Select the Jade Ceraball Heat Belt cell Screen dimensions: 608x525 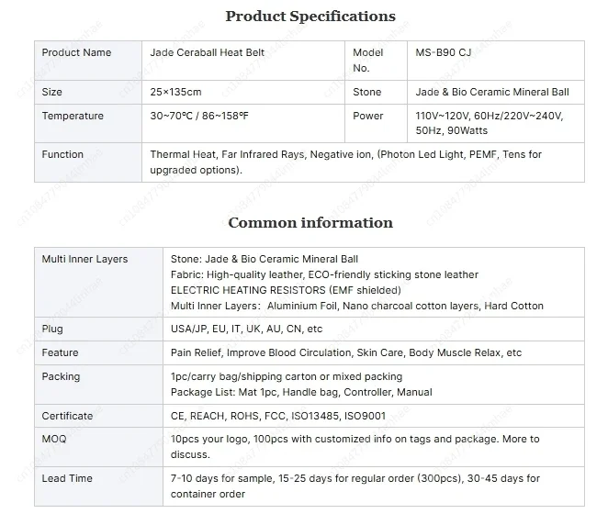[x=207, y=52]
